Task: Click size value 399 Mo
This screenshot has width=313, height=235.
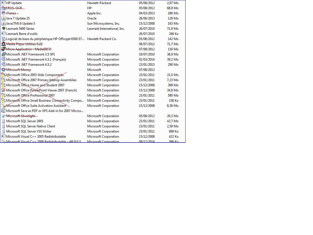Action: pyautogui.click(x=173, y=85)
